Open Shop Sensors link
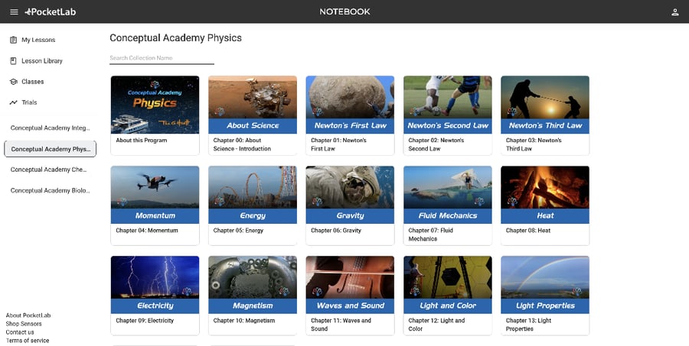The image size is (689, 346). pos(24,324)
